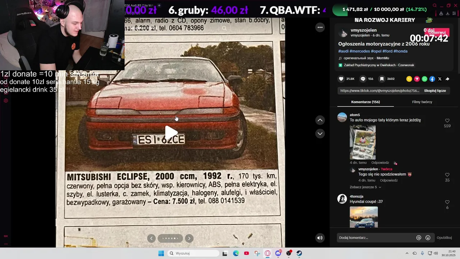The image size is (460, 259).
Task: Like 4tenszja's Hyundai coupé comment
Action: pyautogui.click(x=447, y=202)
